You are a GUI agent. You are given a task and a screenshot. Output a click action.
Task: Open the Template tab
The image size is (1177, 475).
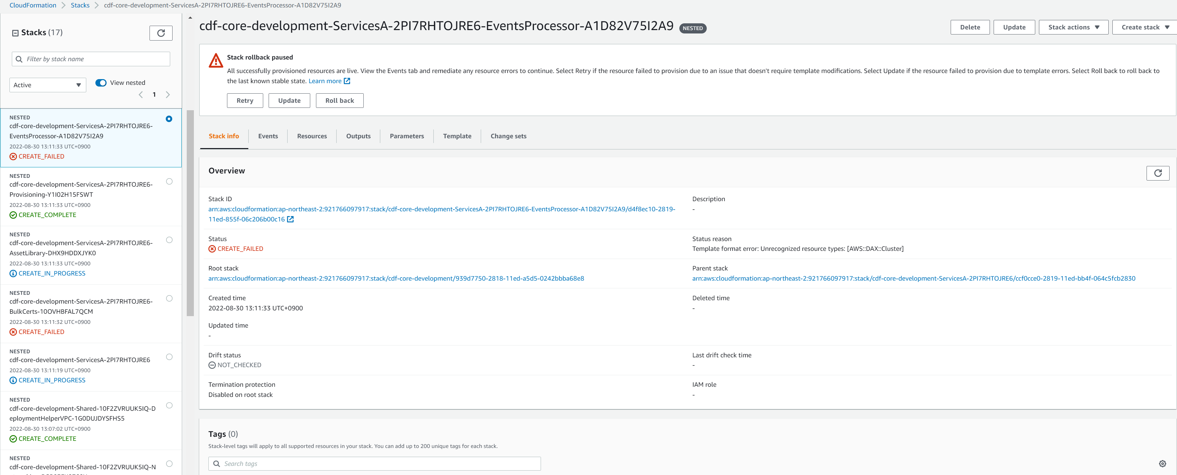click(457, 136)
